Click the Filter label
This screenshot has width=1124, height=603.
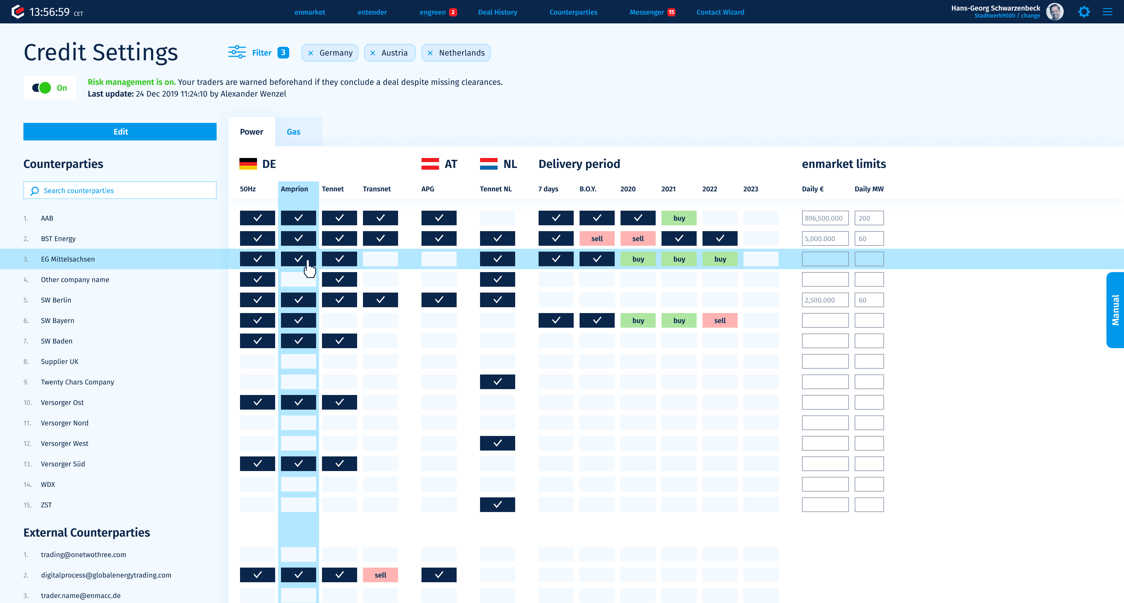pos(262,53)
